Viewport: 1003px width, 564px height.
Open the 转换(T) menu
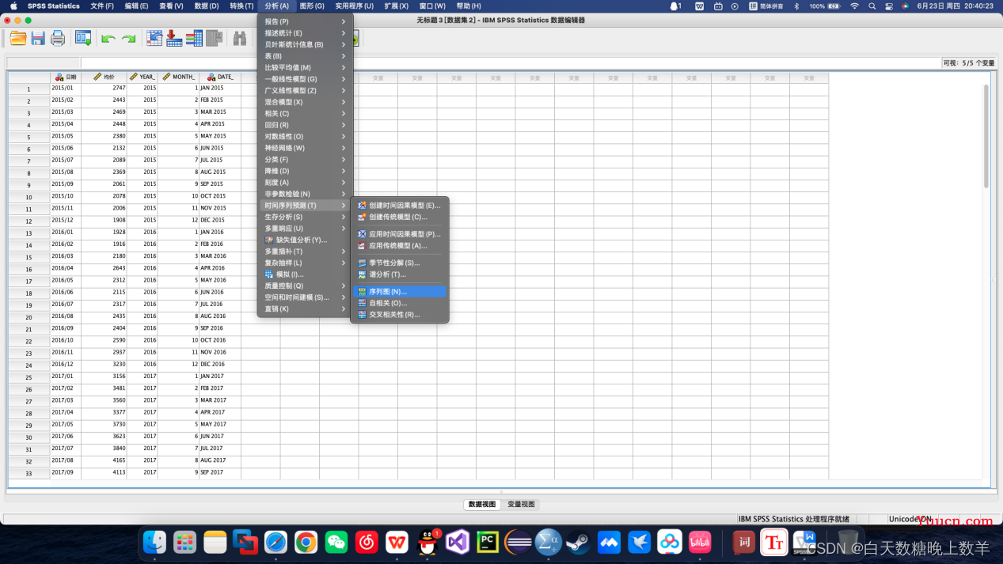point(241,6)
